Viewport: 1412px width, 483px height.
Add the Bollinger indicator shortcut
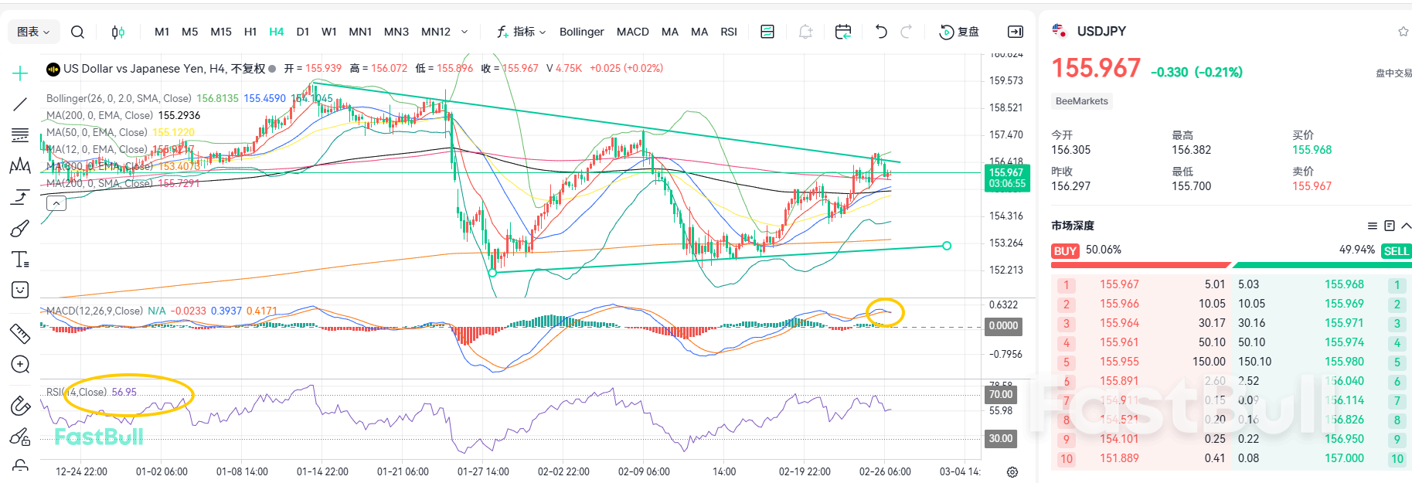click(582, 32)
